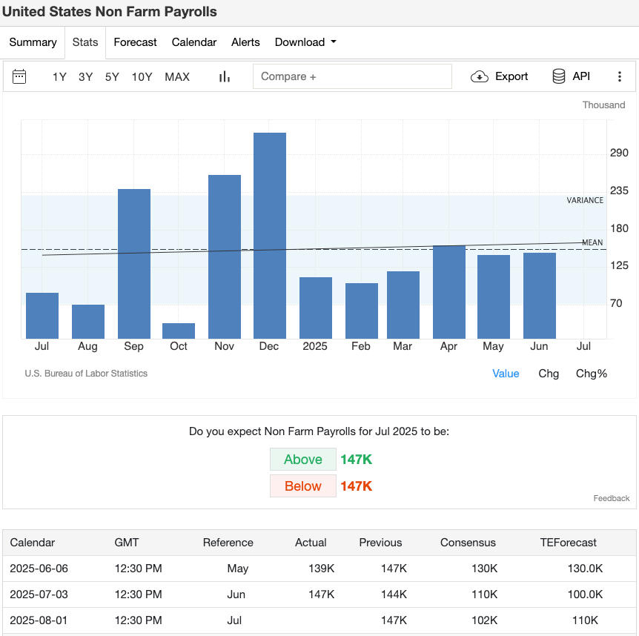Vote Above for Jul 2025 payrolls

click(x=303, y=460)
